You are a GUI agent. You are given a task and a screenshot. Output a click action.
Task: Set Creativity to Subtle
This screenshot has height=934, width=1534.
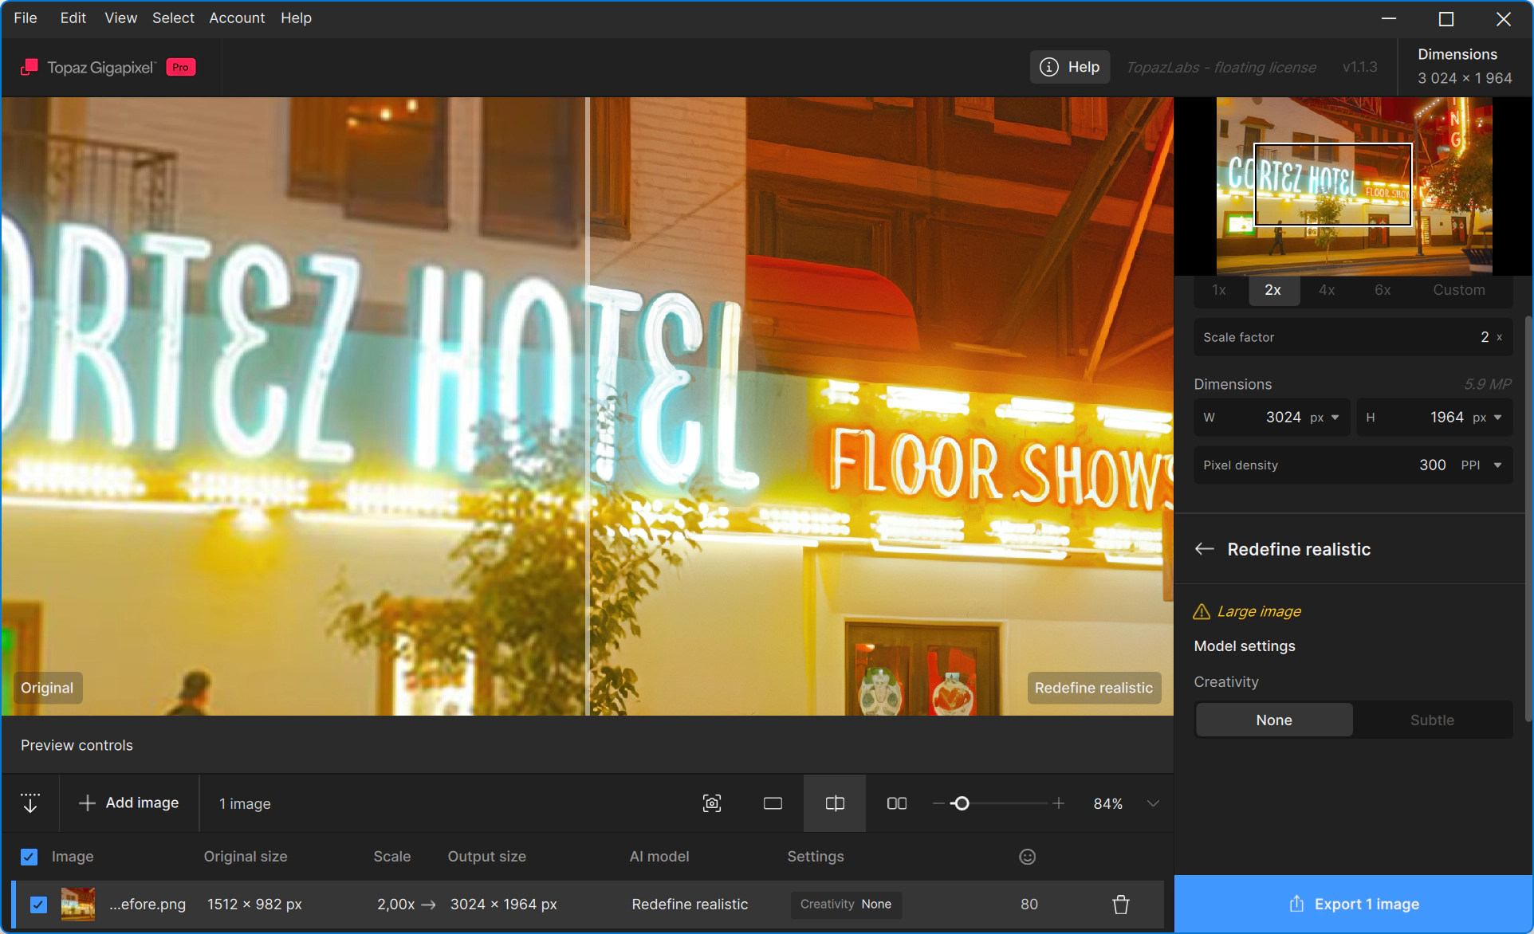coord(1432,720)
